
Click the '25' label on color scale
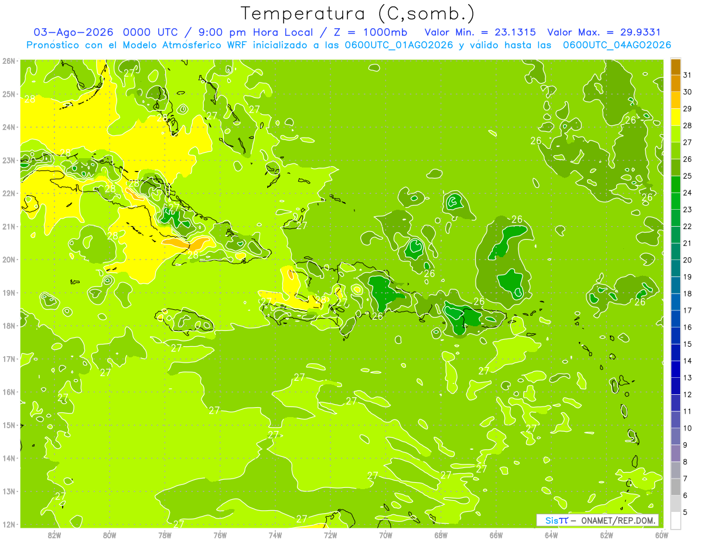coord(688,176)
